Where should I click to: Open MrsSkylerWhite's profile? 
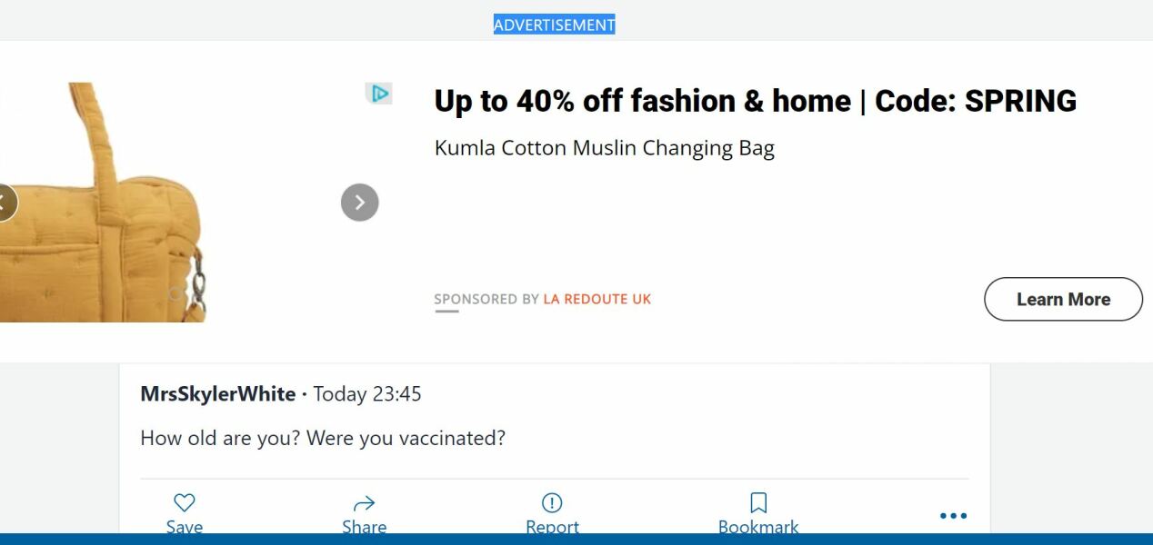[217, 394]
